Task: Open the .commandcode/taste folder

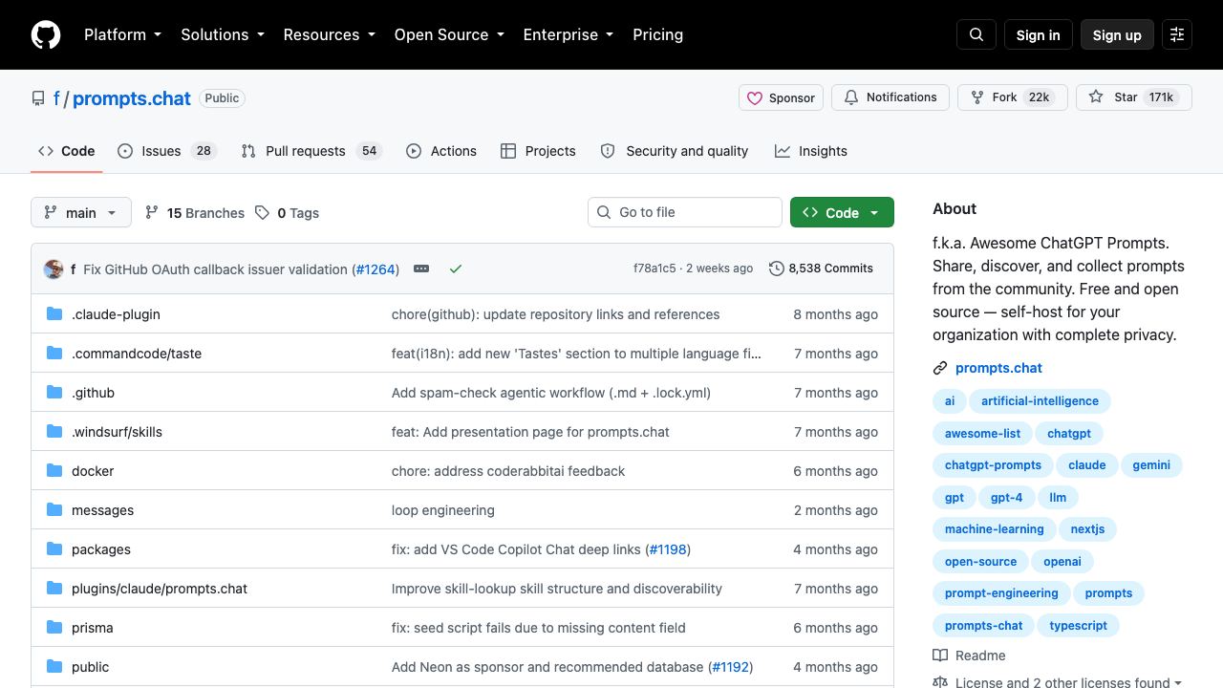Action: (x=137, y=354)
